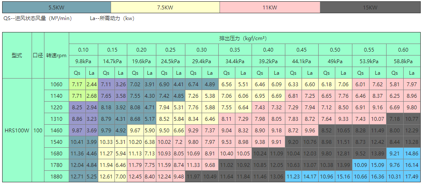
Task: Select the cell showing 12.71
Action: (77, 176)
